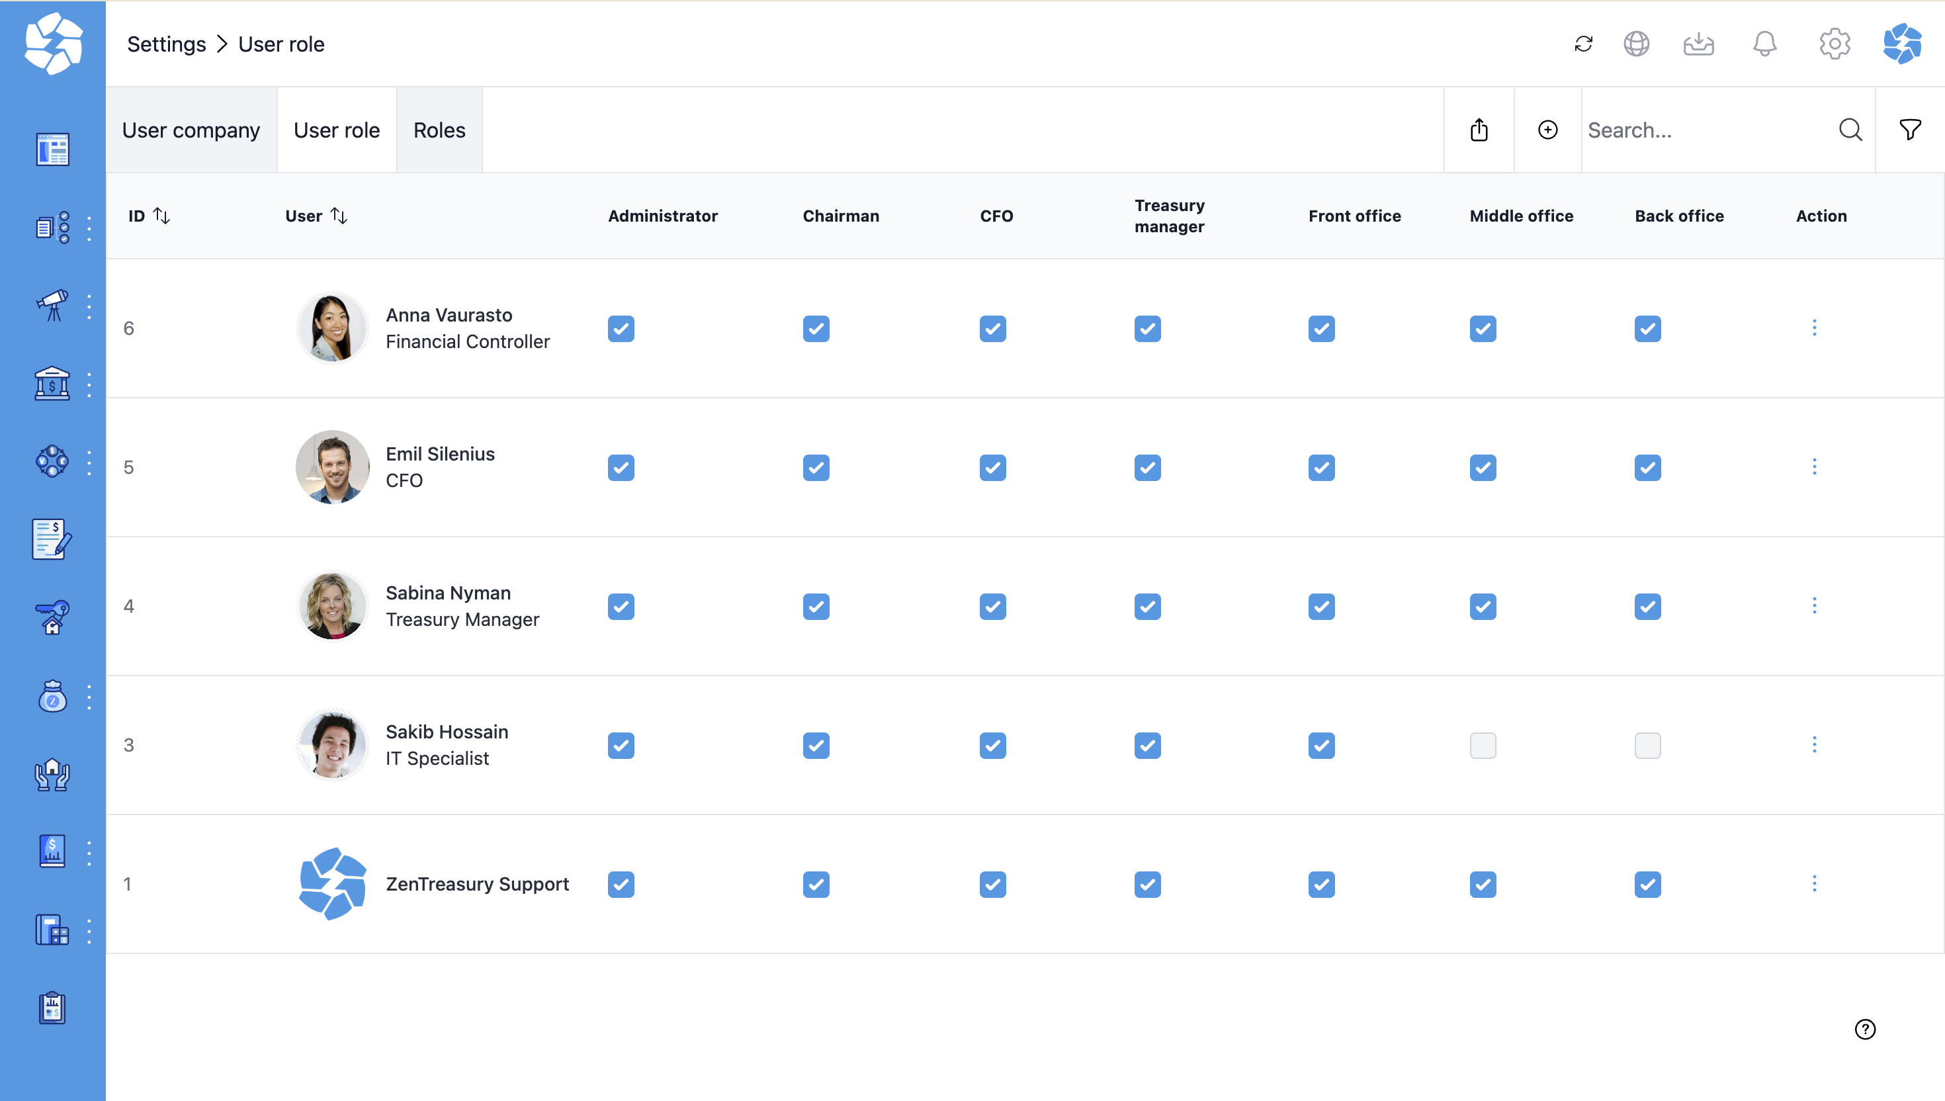Open the language globe icon
1945x1101 pixels.
(1637, 44)
